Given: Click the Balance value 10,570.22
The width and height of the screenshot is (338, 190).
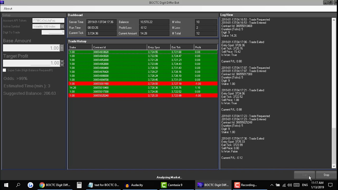Looking at the screenshot, I should pyautogui.click(x=154, y=22).
